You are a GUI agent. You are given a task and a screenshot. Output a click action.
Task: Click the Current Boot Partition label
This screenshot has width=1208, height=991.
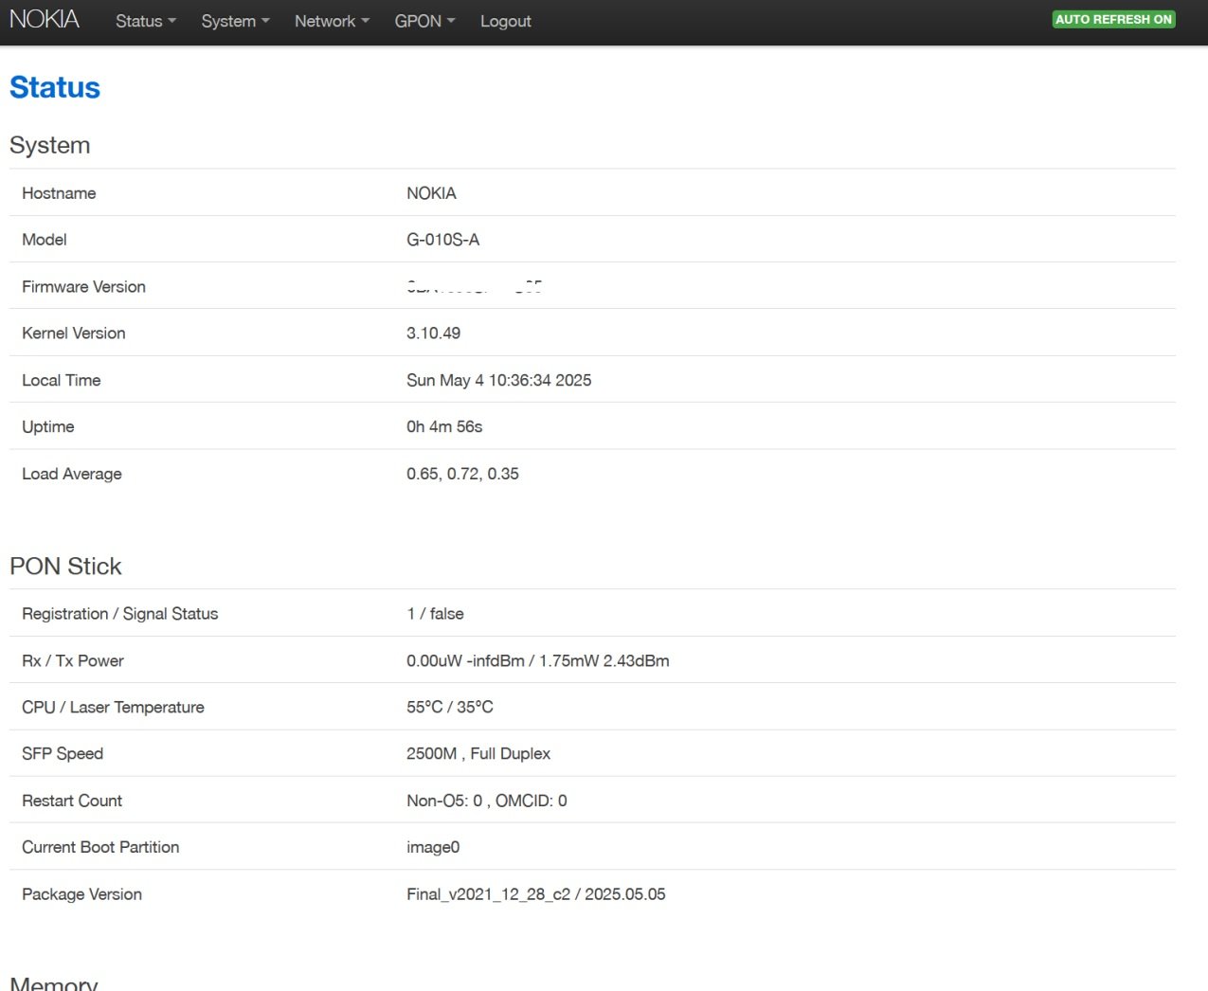pos(100,847)
